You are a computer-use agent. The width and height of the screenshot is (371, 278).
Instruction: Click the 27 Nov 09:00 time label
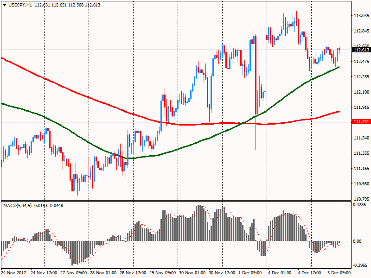click(x=74, y=273)
